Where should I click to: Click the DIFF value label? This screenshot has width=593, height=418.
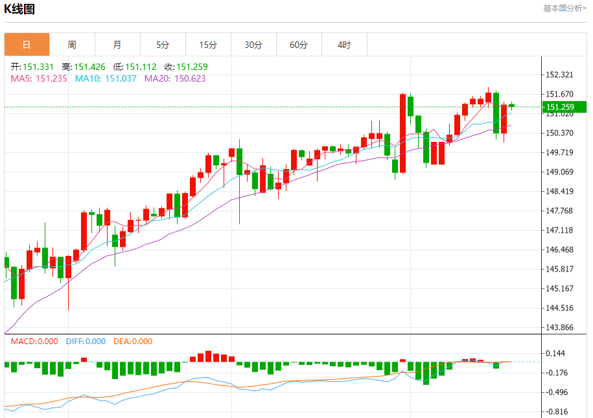pyautogui.click(x=86, y=342)
